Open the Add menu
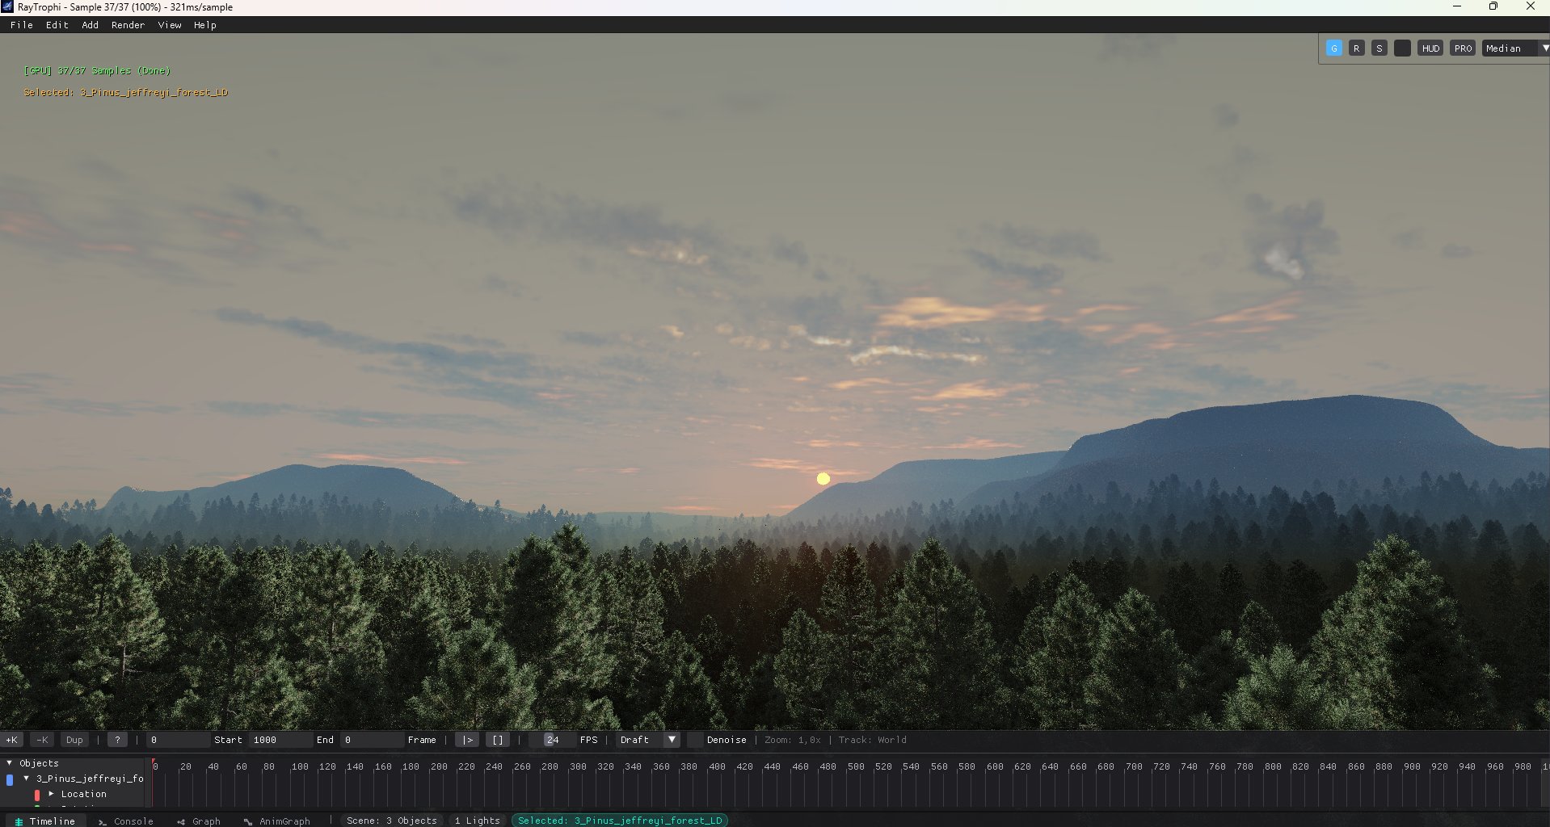The width and height of the screenshot is (1550, 827). [x=89, y=25]
